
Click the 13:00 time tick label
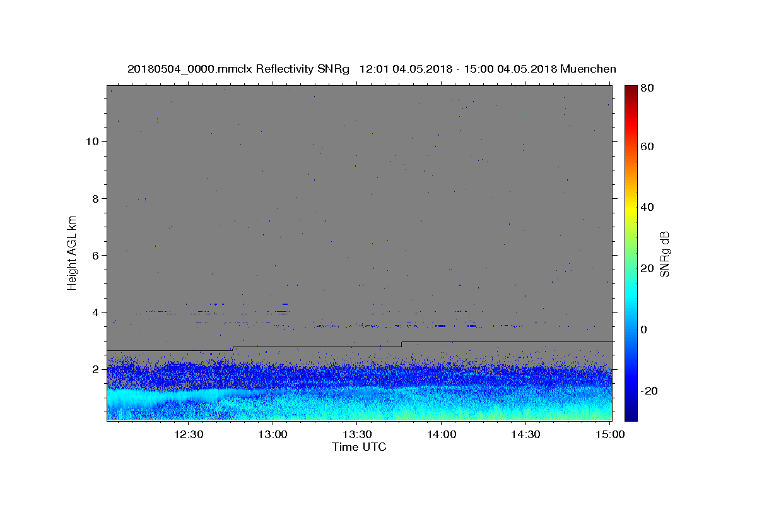tap(273, 434)
